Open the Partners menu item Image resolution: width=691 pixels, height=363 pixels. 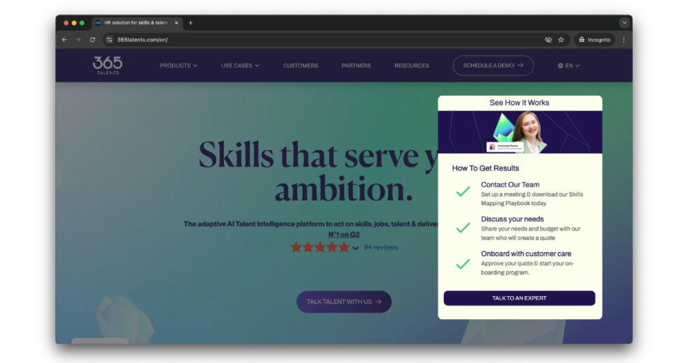point(356,65)
